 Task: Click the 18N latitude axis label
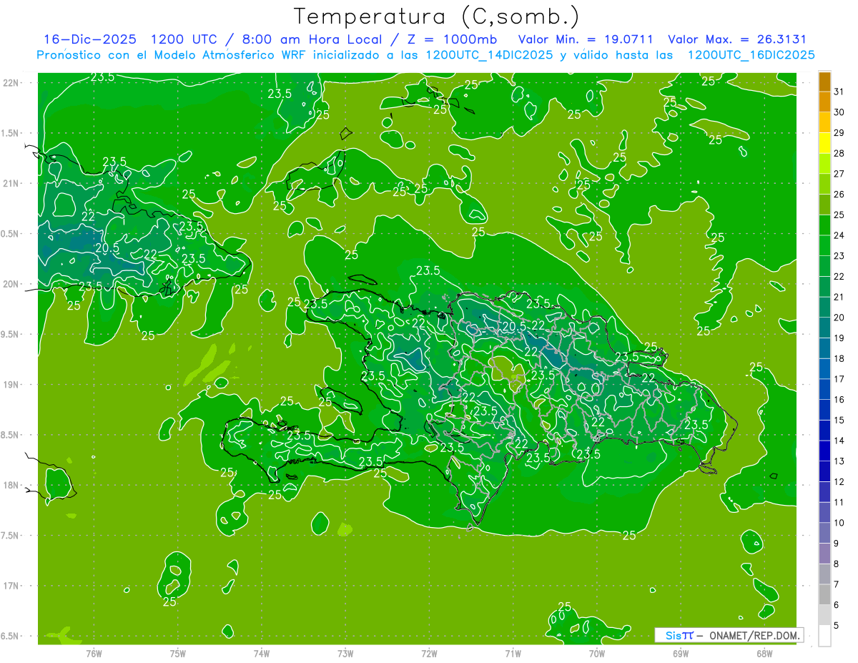11,485
